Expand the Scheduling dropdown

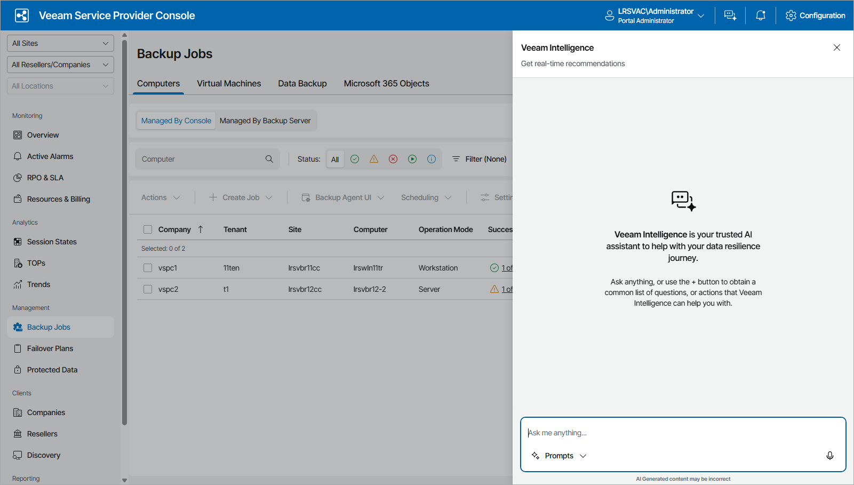[x=426, y=197]
